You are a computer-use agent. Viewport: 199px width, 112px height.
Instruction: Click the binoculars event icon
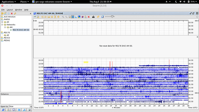pyautogui.click(x=93, y=17)
